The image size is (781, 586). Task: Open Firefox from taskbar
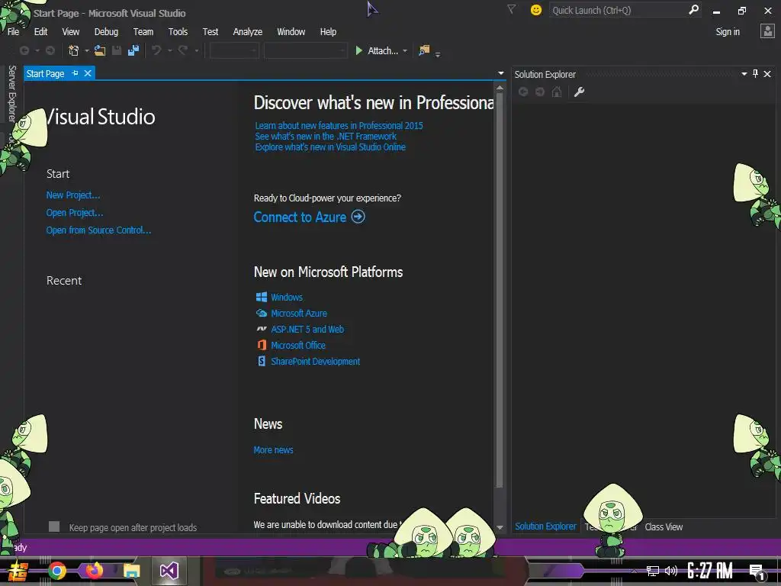click(94, 570)
